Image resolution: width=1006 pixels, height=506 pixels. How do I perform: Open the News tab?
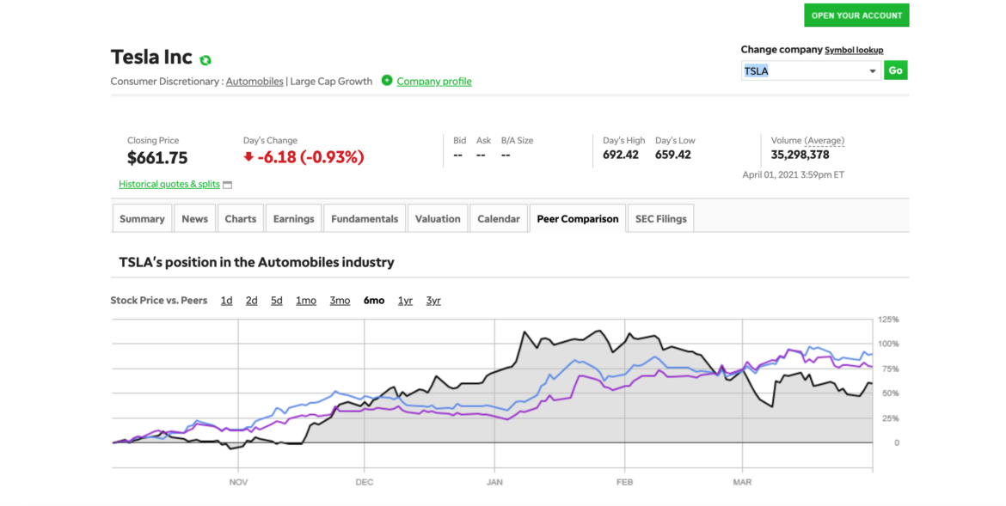pyautogui.click(x=194, y=217)
